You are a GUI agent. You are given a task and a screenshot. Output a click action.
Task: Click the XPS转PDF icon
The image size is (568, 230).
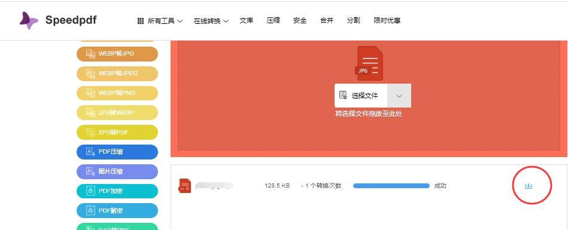click(90, 133)
